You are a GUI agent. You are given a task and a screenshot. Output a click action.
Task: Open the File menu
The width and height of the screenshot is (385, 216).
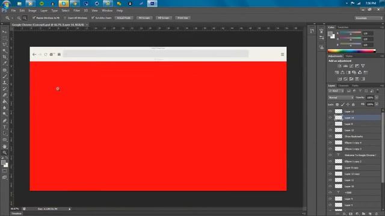(13, 11)
